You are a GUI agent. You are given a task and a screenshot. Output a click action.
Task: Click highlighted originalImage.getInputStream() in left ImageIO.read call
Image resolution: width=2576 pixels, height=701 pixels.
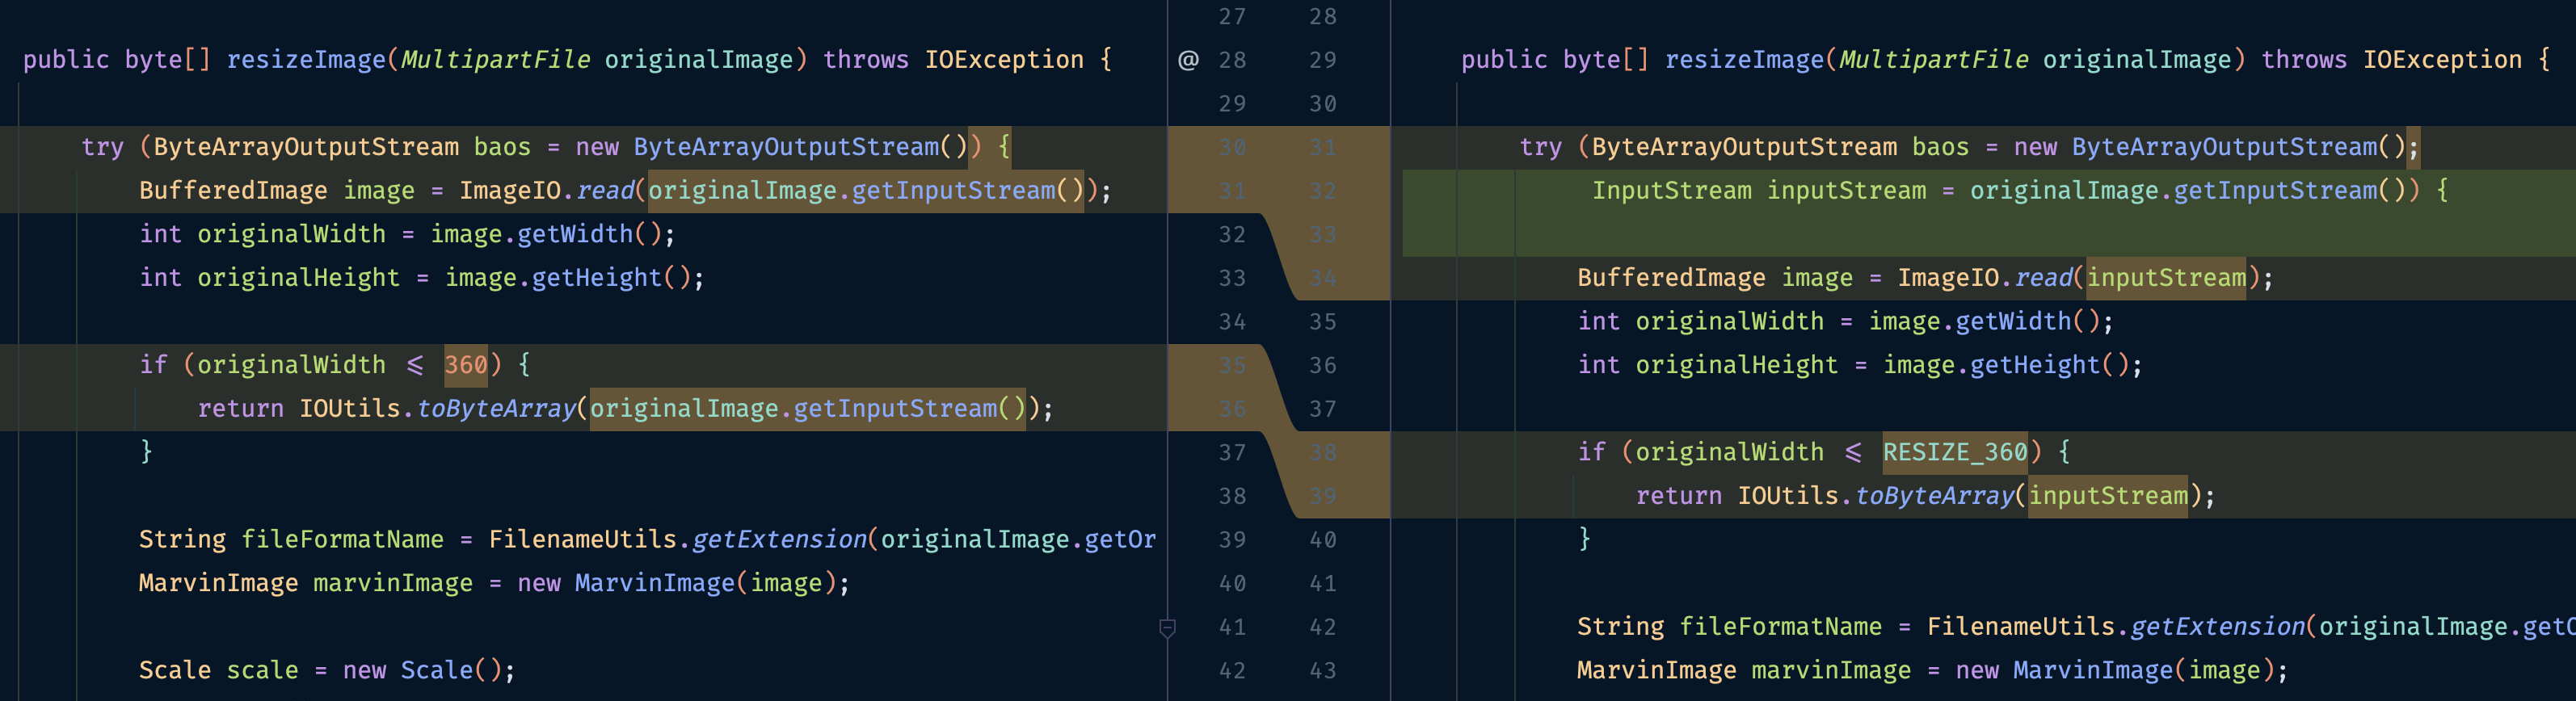click(866, 190)
